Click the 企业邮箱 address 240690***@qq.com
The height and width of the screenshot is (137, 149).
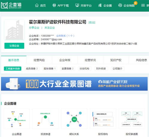point(51,39)
